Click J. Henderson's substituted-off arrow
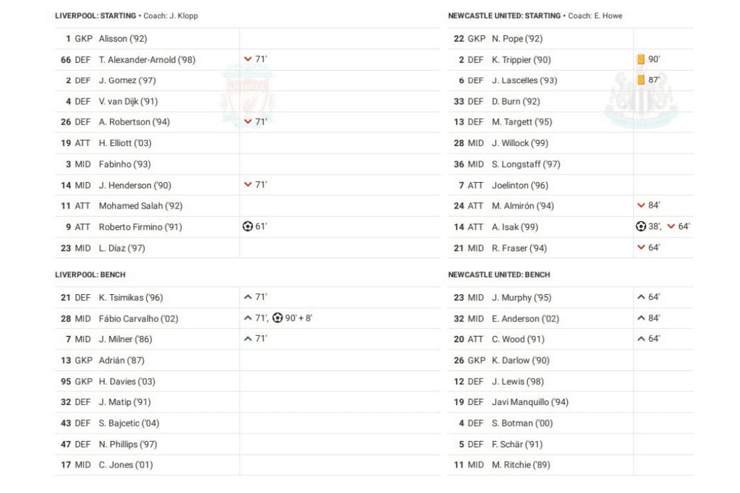The height and width of the screenshot is (493, 740). [x=248, y=185]
